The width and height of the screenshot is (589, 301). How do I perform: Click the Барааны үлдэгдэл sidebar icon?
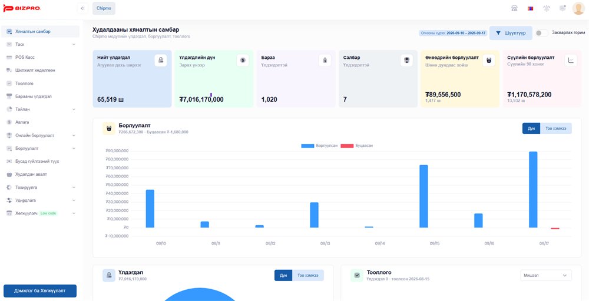(9, 96)
